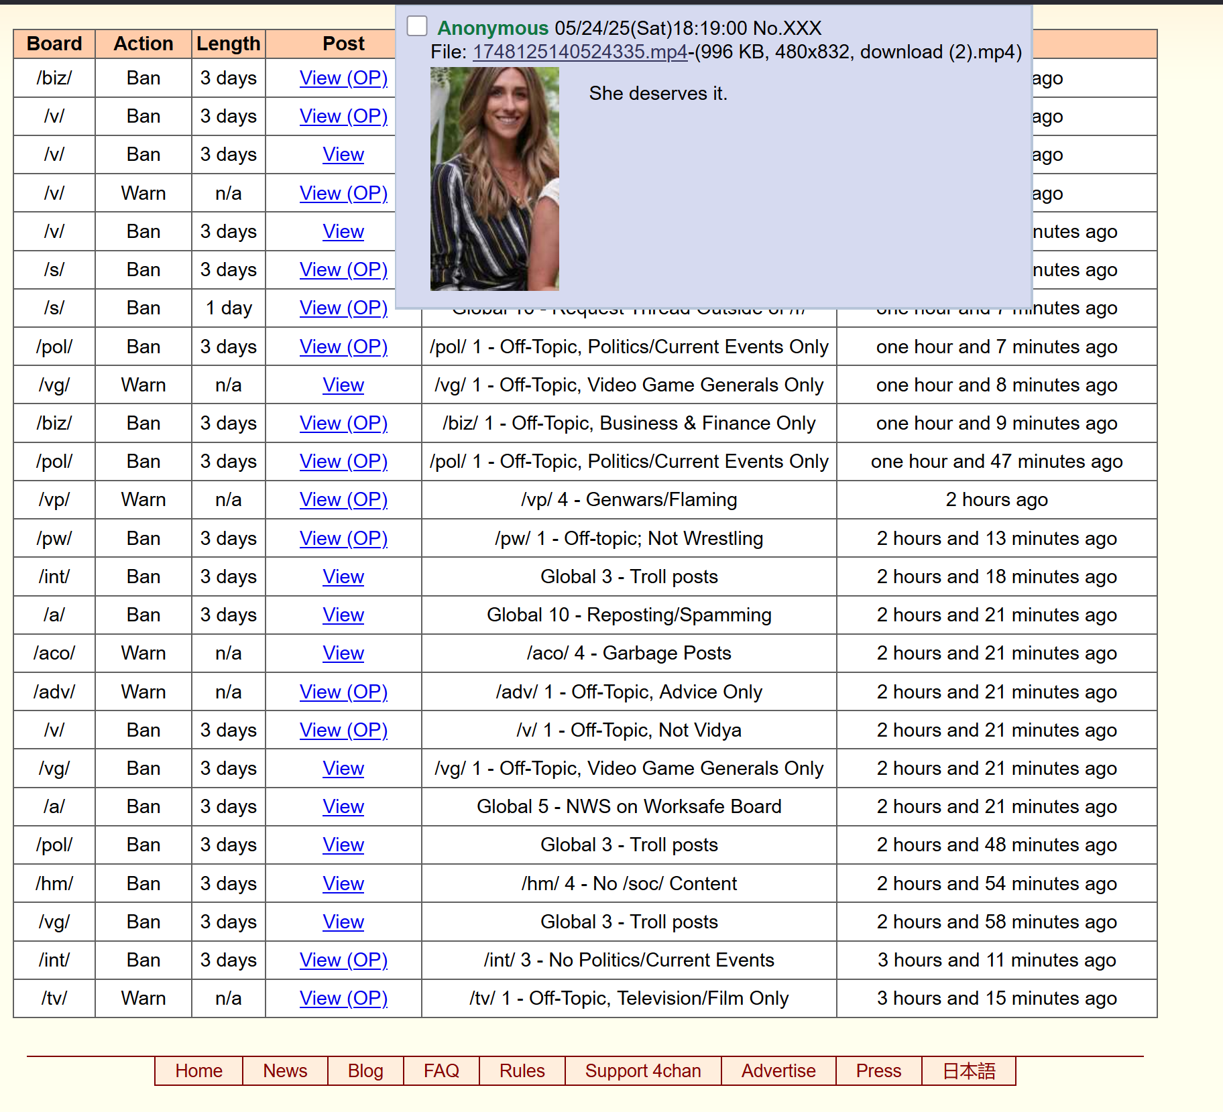The height and width of the screenshot is (1112, 1223).
Task: Tick the checkbox beside the Anonymous post
Action: point(417,26)
